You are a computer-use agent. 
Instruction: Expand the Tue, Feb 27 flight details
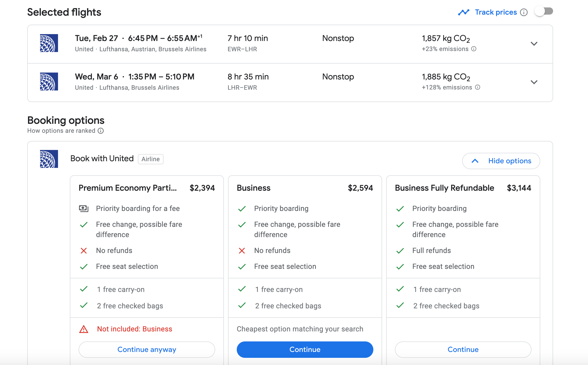[x=534, y=44]
